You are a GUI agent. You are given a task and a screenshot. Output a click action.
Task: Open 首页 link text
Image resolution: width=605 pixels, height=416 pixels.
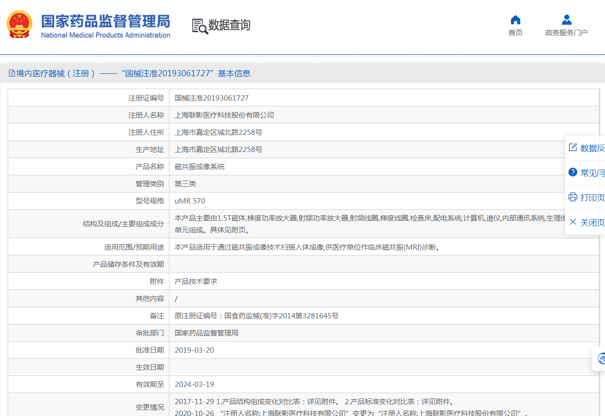515,32
